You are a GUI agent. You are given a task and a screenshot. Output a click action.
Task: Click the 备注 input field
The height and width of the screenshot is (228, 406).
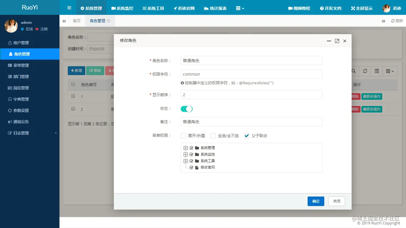pyautogui.click(x=251, y=122)
